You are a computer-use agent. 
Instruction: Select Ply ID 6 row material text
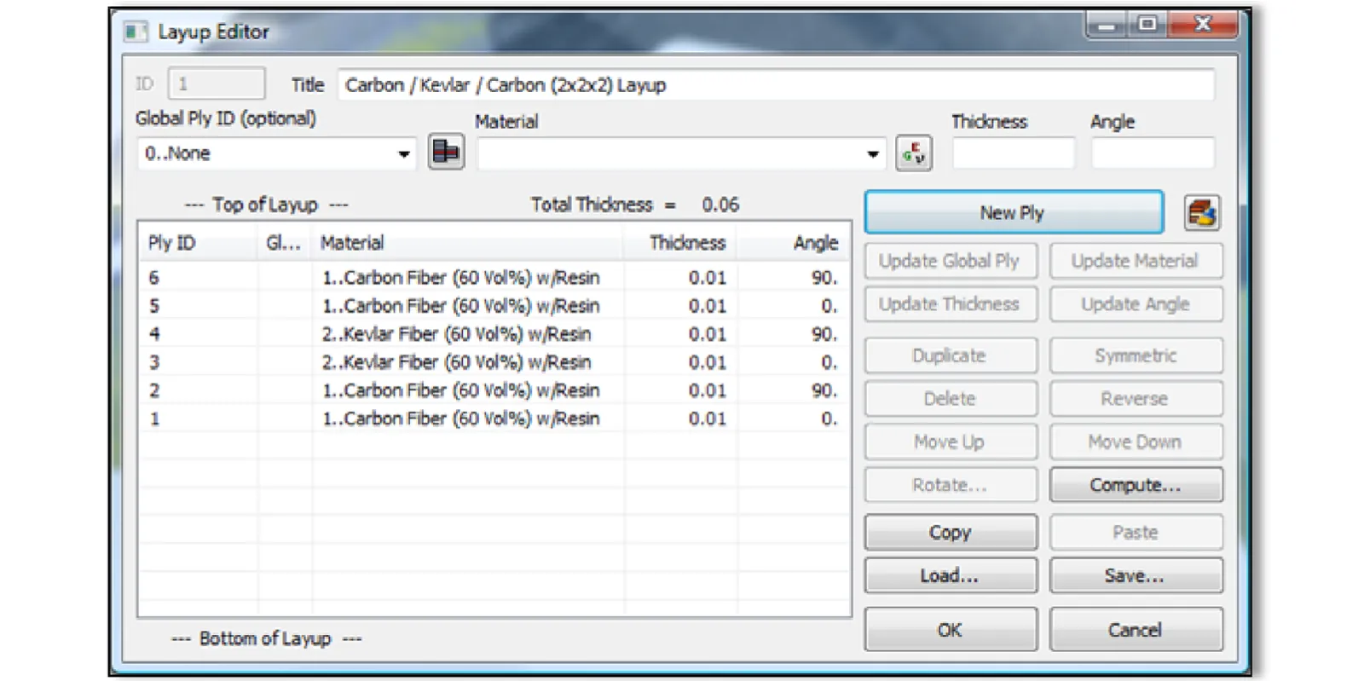460,278
